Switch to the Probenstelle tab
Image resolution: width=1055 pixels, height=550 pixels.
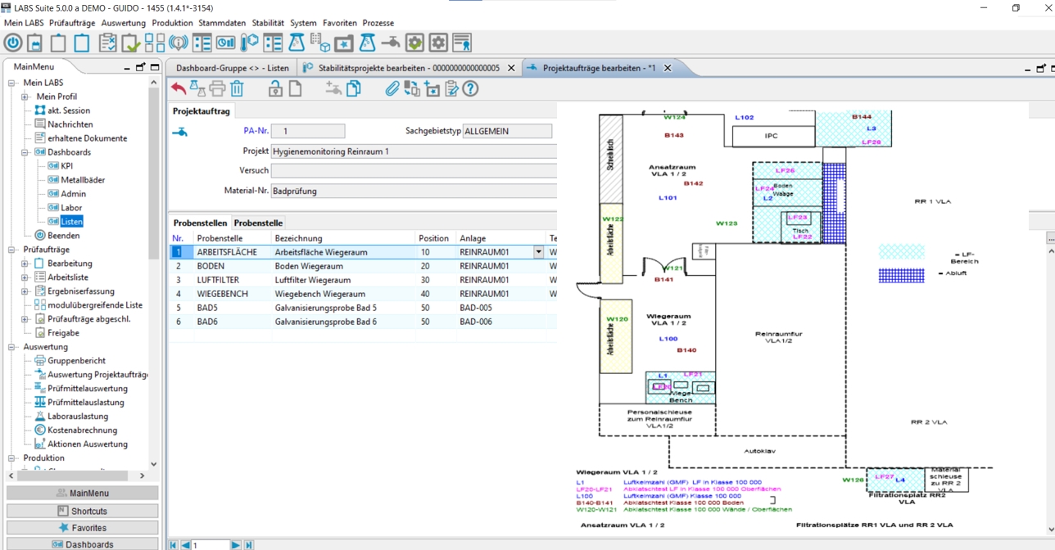[258, 223]
